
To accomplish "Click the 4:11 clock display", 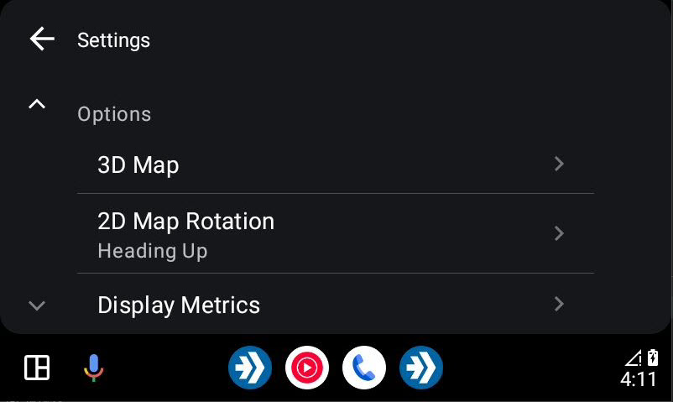I will point(639,379).
